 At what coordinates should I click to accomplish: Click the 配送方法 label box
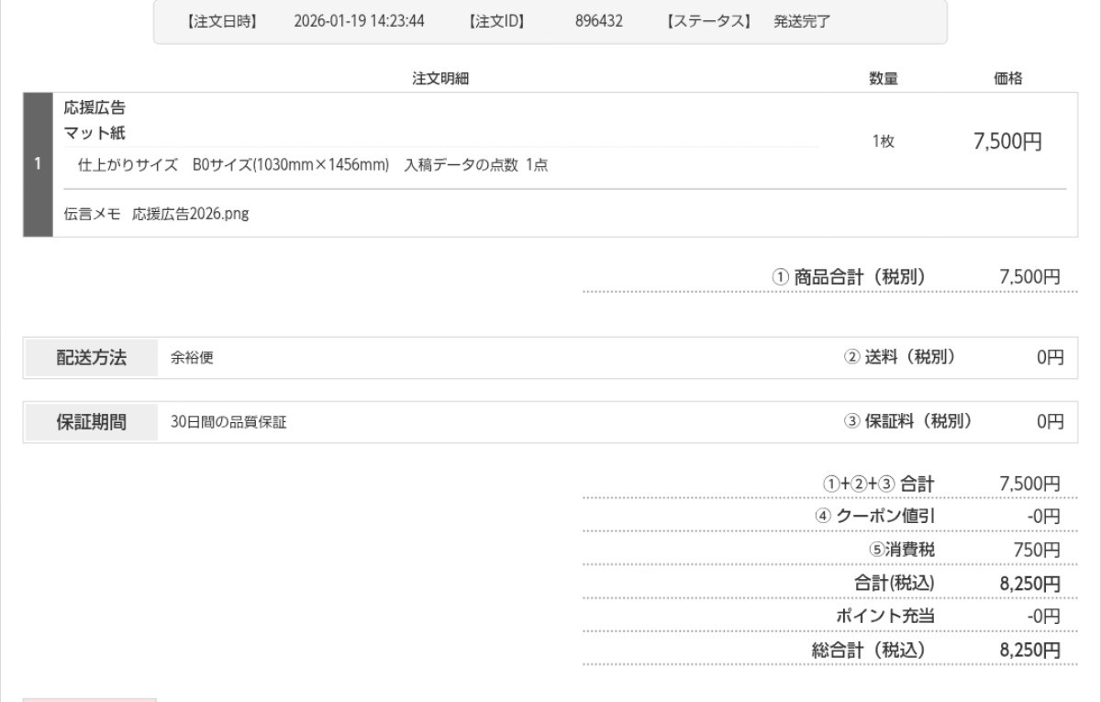tap(92, 358)
